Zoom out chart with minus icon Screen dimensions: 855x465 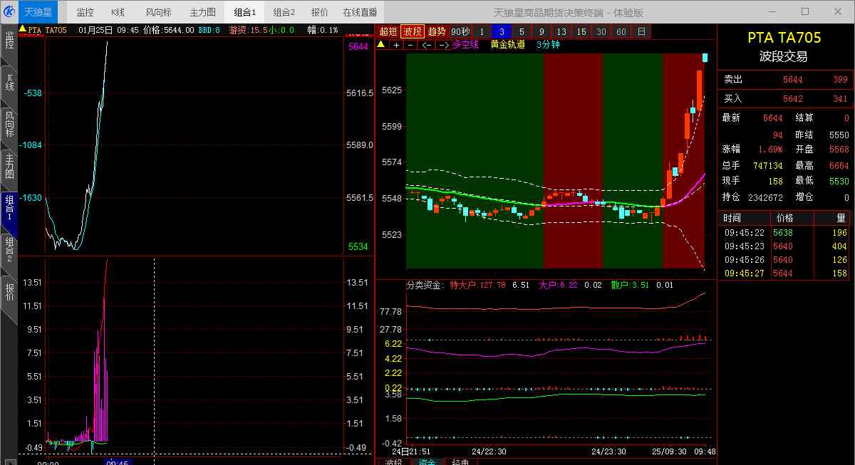[x=410, y=45]
